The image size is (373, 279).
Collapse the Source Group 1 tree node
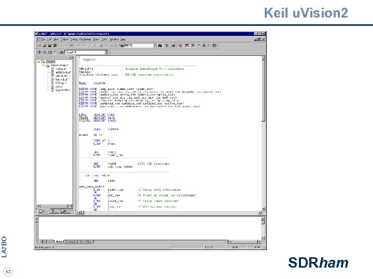point(44,65)
